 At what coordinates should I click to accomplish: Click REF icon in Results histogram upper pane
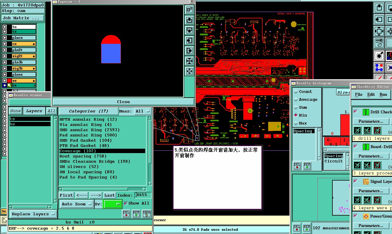(x=307, y=166)
